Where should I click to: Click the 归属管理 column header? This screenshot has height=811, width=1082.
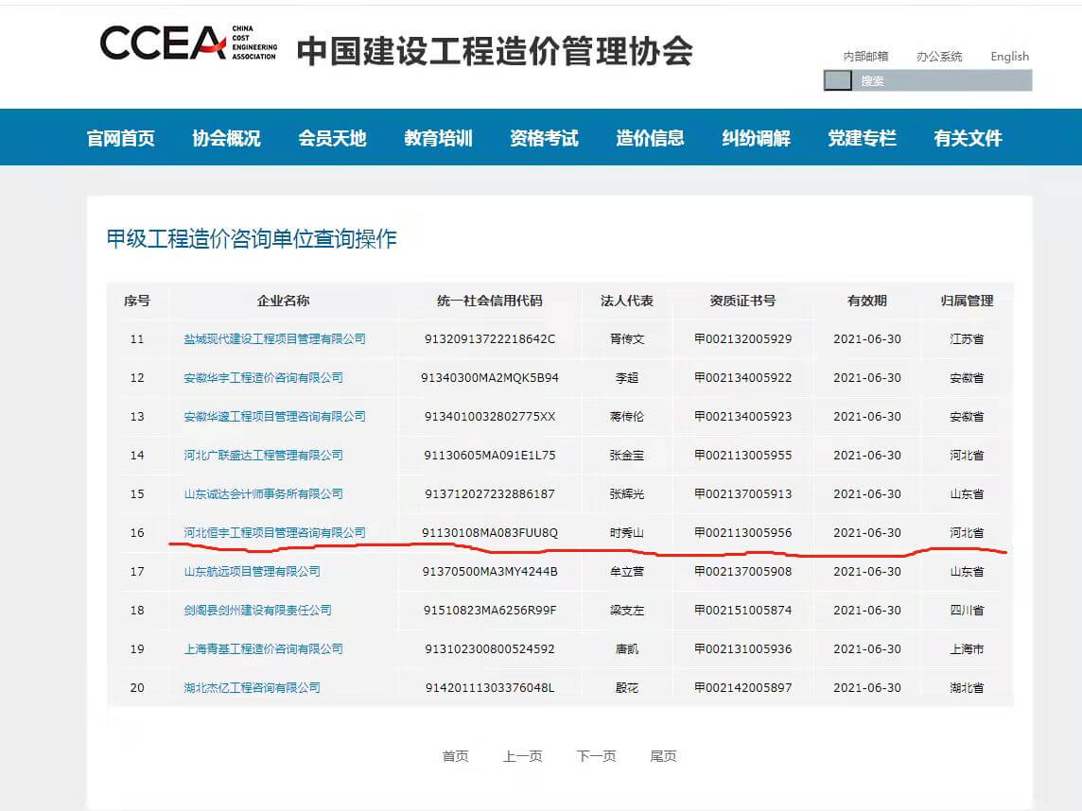point(967,301)
